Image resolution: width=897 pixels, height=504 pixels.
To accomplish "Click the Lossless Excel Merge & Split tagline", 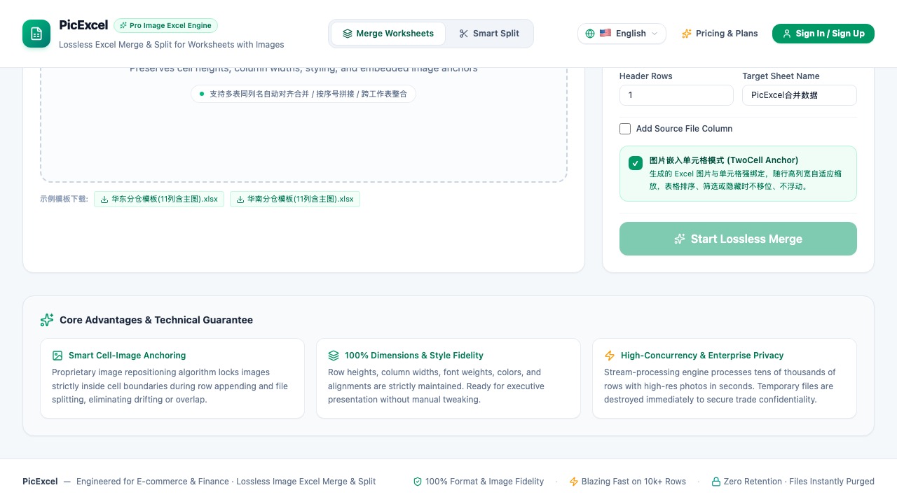I will pos(172,45).
